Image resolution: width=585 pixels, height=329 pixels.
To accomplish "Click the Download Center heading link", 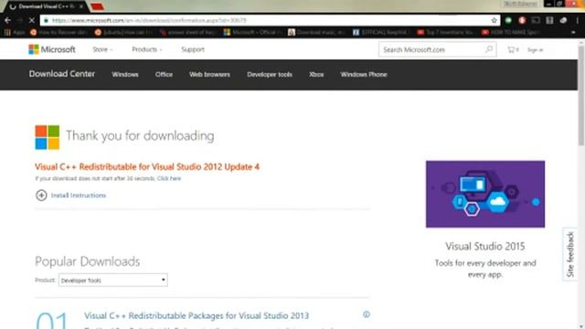I will tap(62, 74).
